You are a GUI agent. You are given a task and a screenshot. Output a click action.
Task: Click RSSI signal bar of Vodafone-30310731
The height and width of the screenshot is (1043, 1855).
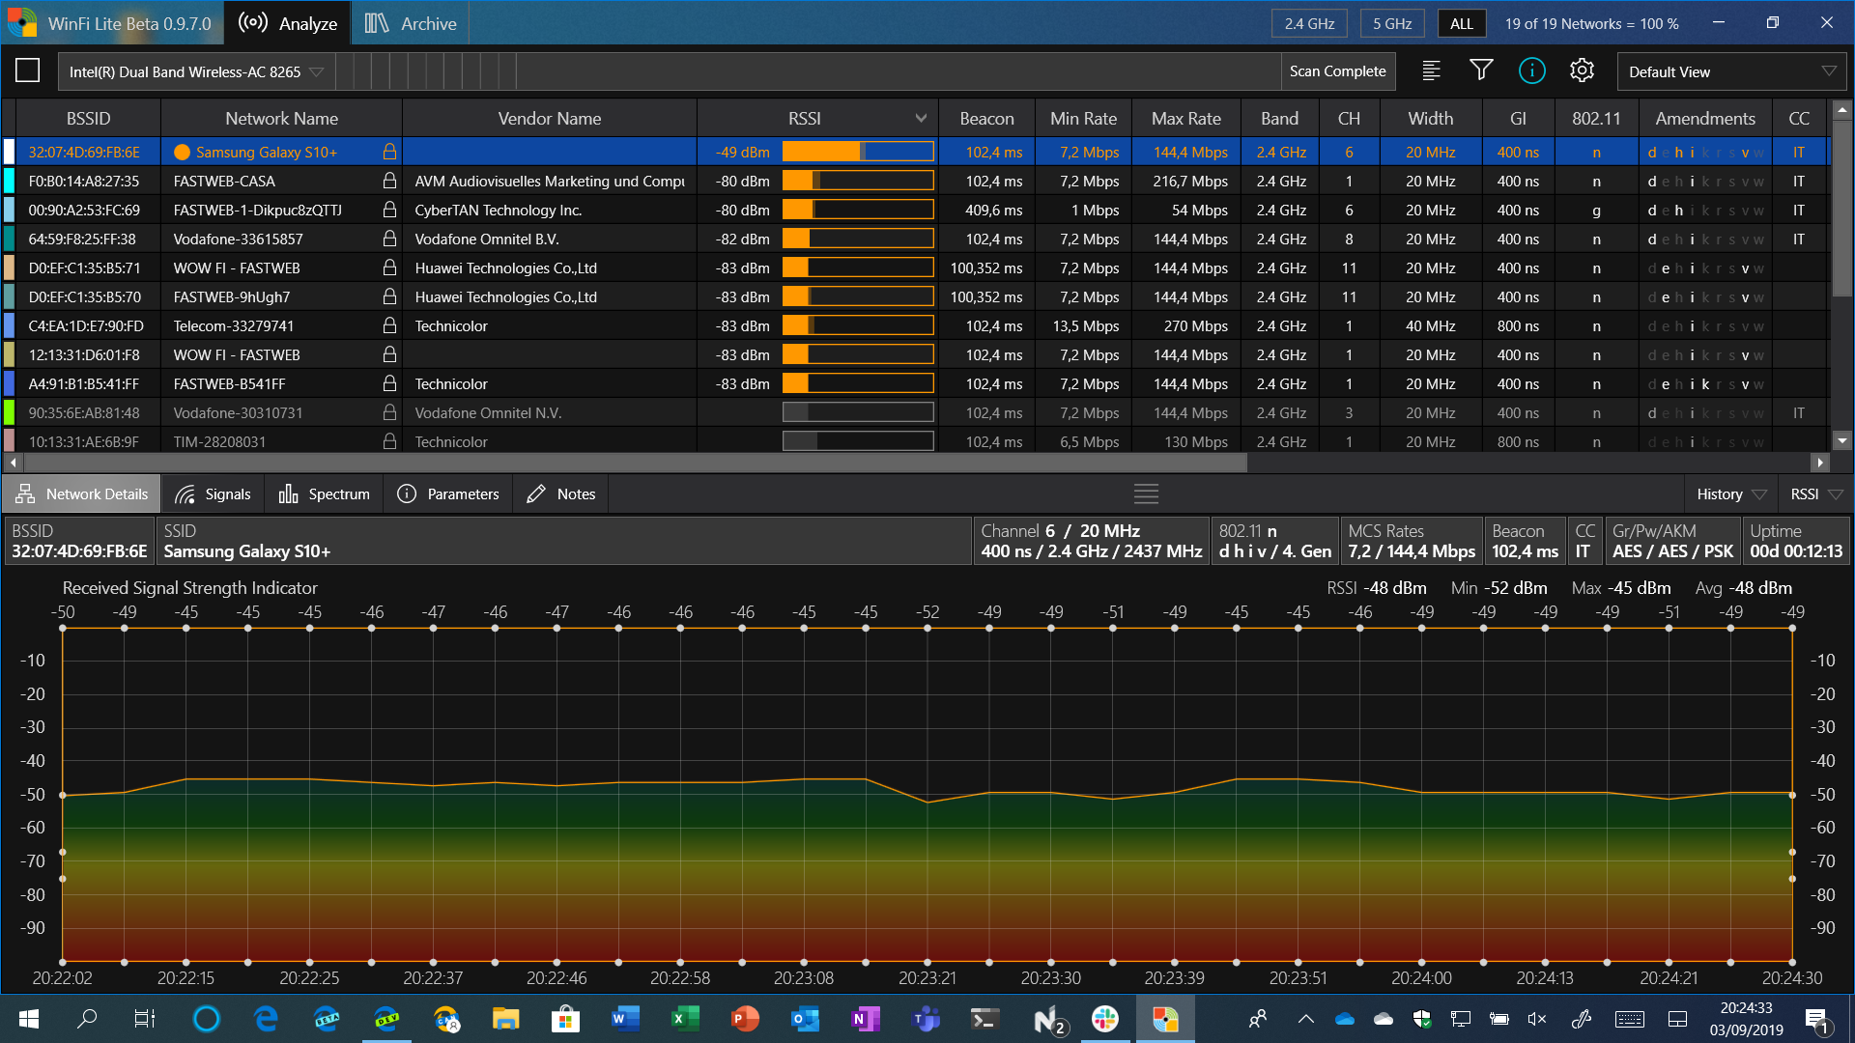point(858,412)
